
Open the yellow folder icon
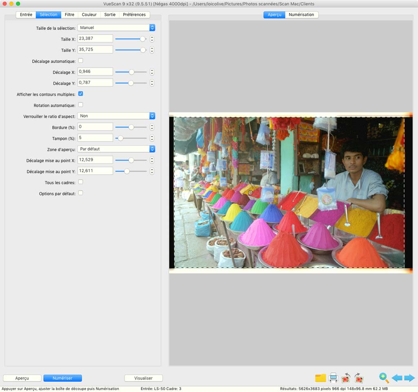point(320,378)
